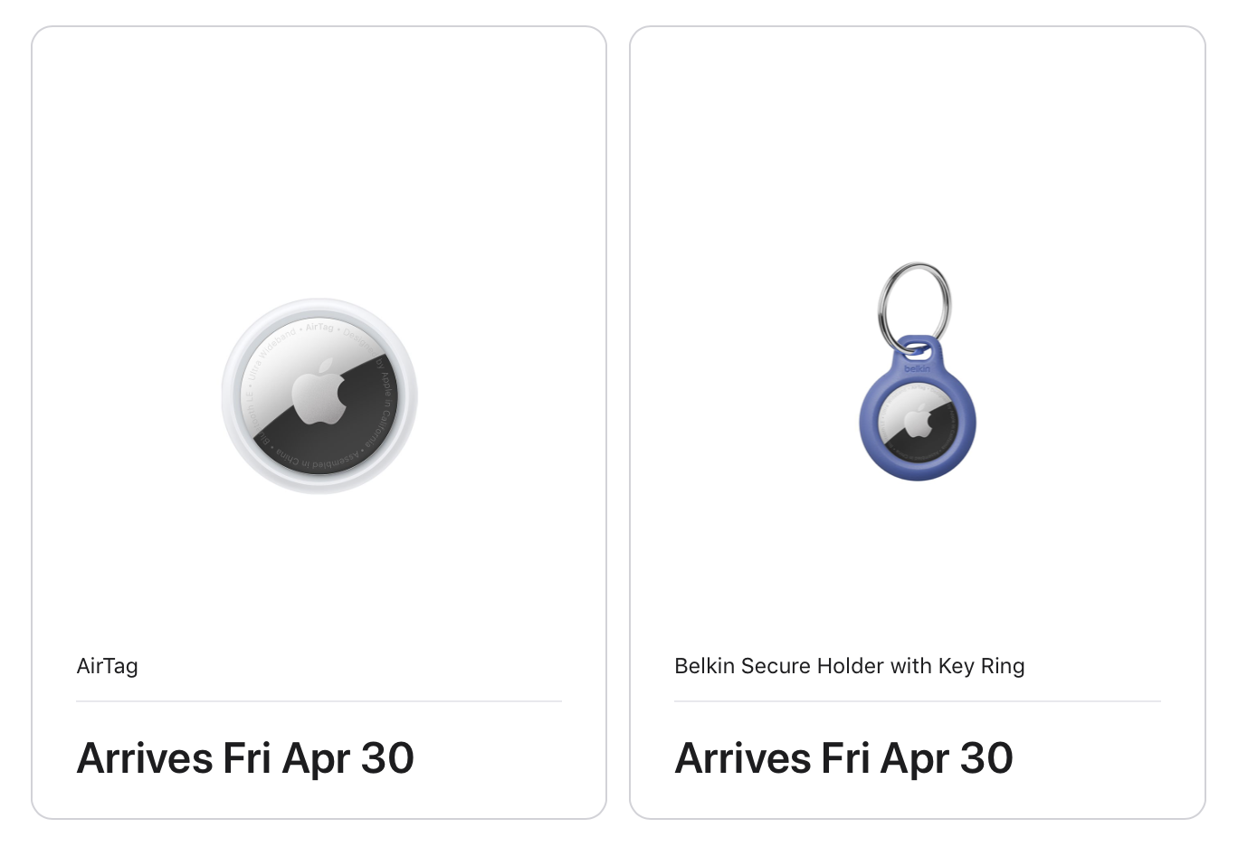Viewport: 1238px width, 847px height.
Task: Click the blue loop attaching the key ring
Action: point(917,347)
